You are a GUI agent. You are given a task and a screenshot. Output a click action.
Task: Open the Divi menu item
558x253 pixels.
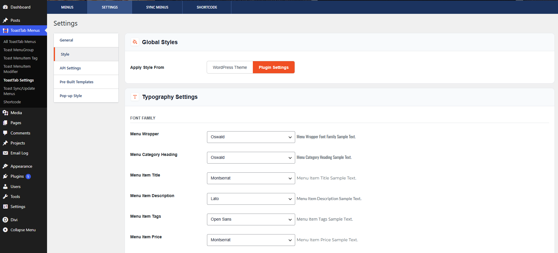pyautogui.click(x=24, y=220)
